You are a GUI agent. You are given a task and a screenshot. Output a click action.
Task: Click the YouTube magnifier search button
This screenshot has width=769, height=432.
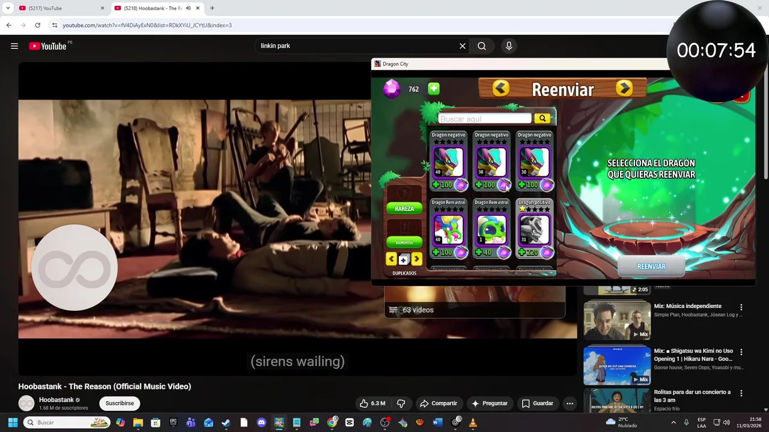tap(482, 46)
